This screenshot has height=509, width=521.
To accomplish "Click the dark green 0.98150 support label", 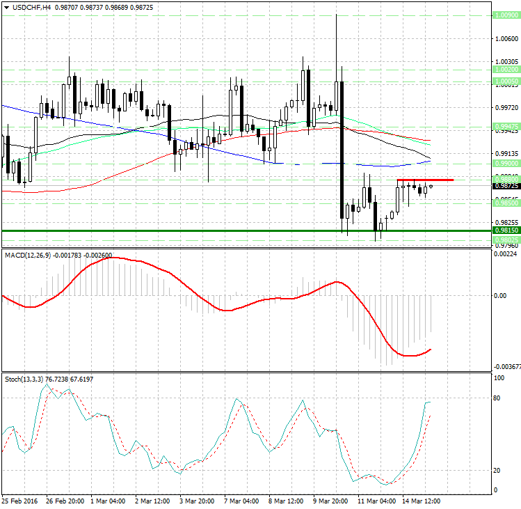I will [505, 230].
